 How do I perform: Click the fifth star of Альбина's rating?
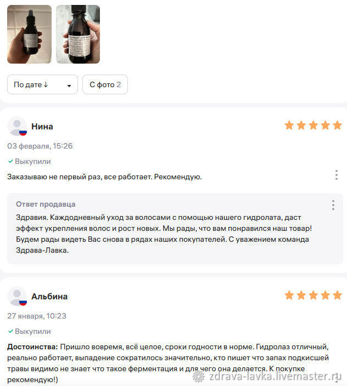click(337, 295)
